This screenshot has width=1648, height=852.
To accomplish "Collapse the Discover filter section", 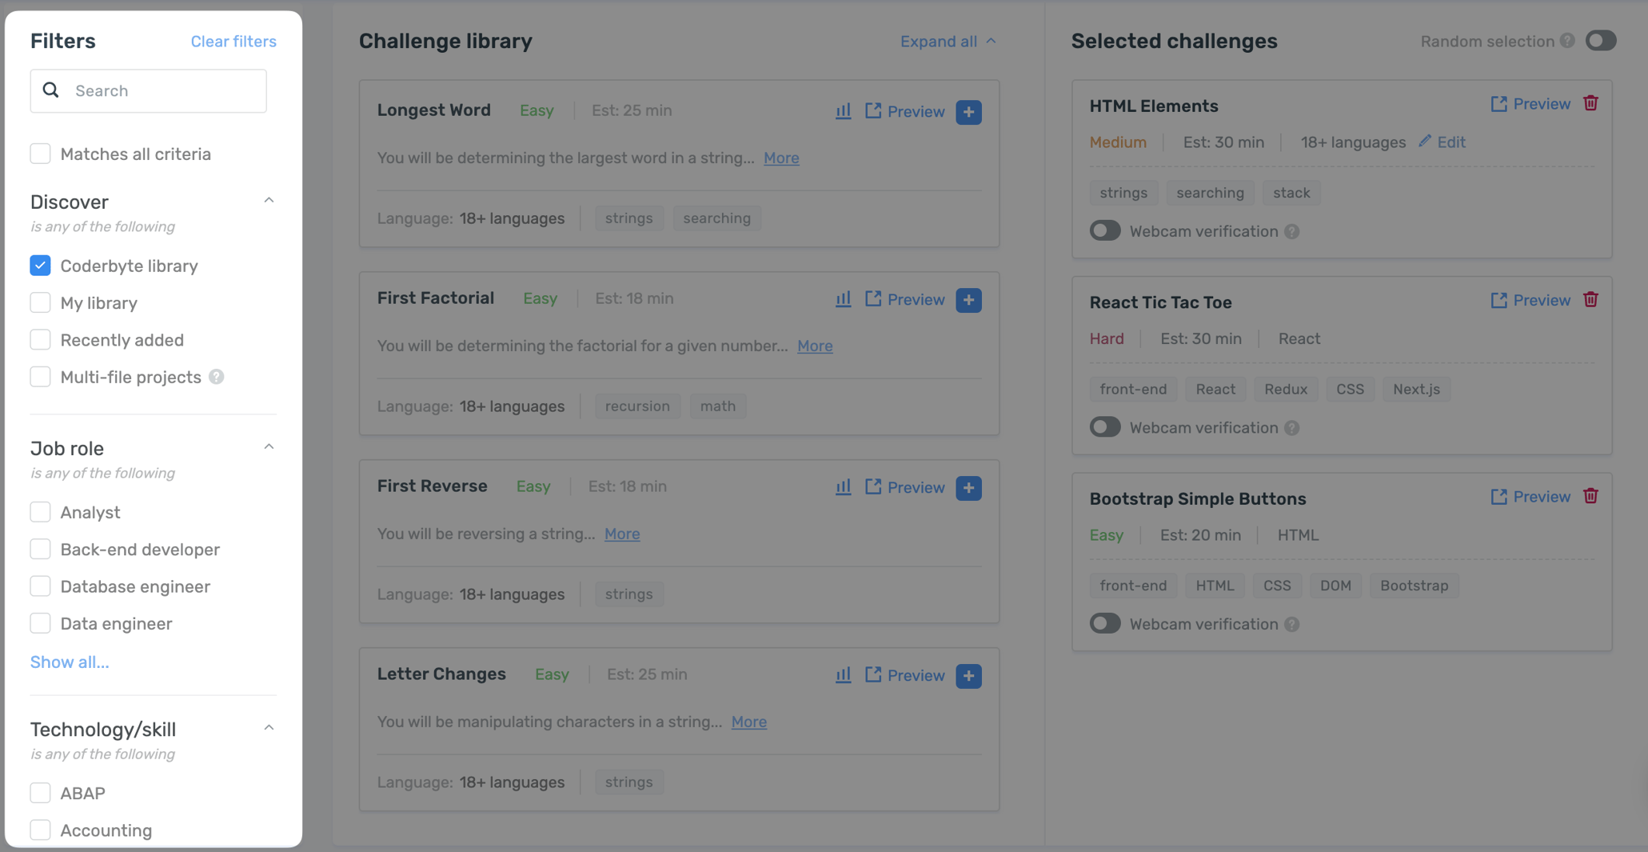I will pyautogui.click(x=269, y=201).
